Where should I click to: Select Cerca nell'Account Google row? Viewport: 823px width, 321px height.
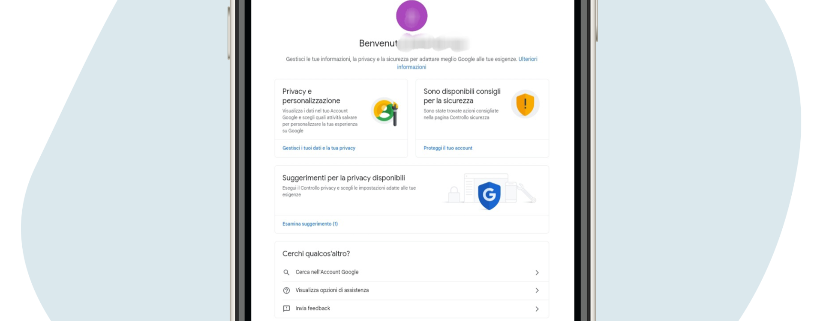411,272
